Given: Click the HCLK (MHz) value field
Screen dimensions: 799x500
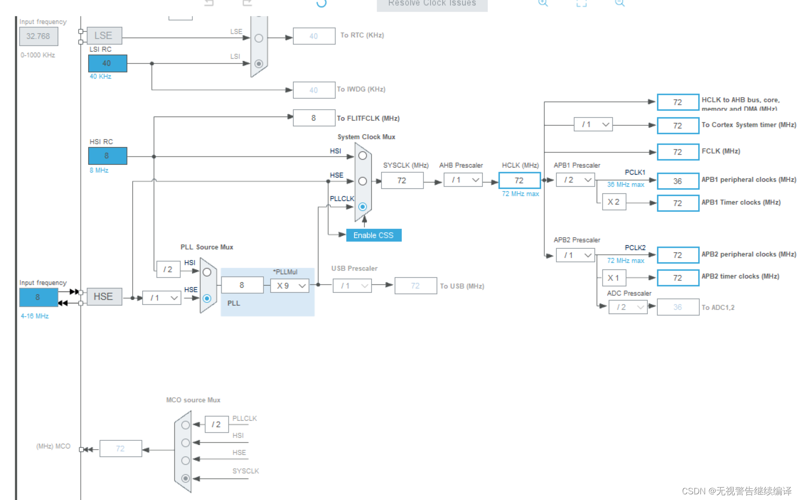Looking at the screenshot, I should tap(519, 181).
